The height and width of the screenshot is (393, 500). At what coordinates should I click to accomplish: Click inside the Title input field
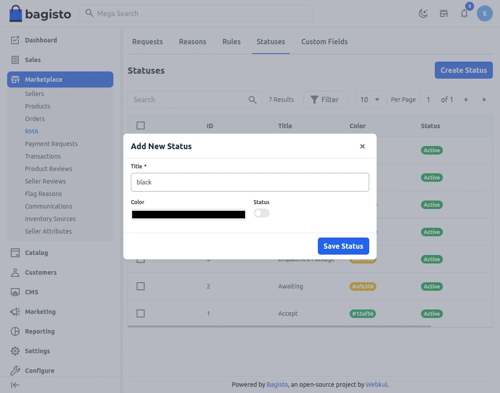250,182
